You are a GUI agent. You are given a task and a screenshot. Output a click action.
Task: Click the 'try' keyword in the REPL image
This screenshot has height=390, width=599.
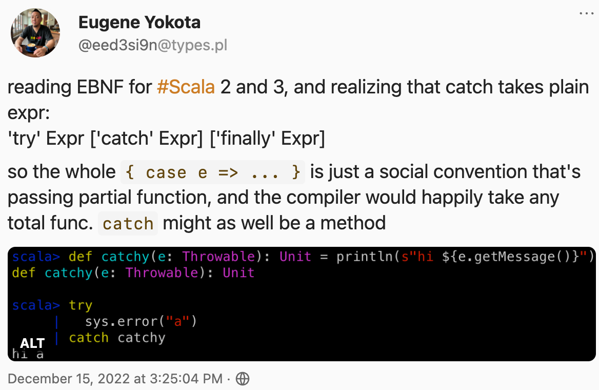(x=81, y=305)
